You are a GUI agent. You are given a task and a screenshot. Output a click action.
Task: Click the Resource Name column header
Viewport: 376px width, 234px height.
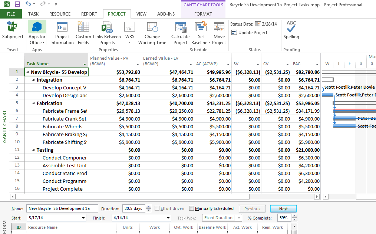pyautogui.click(x=71, y=227)
